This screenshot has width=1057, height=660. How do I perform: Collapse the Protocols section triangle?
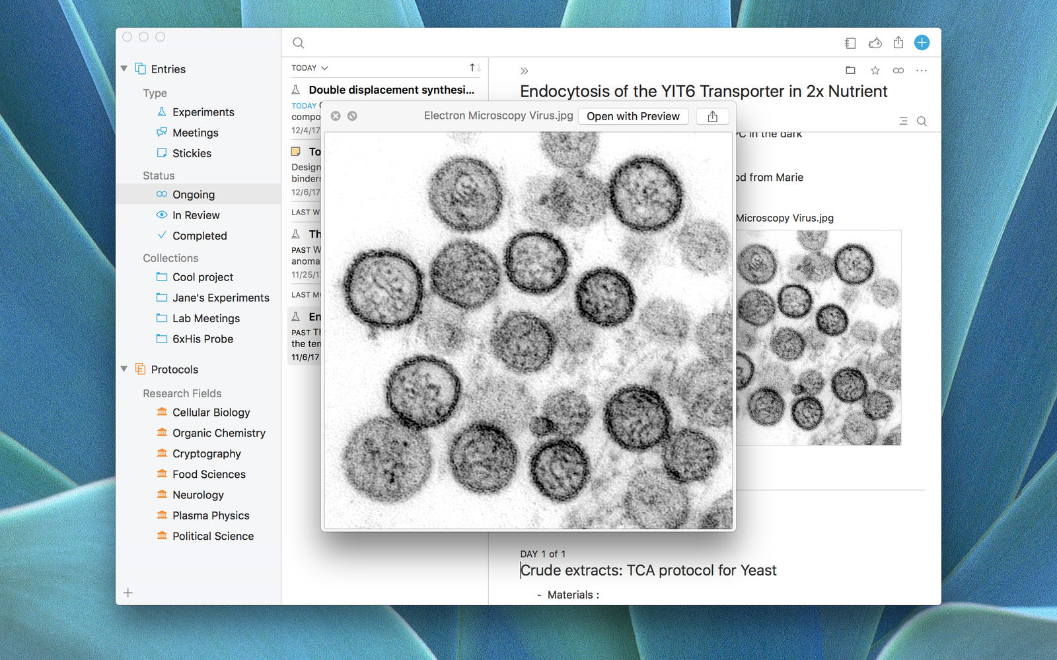tap(124, 369)
